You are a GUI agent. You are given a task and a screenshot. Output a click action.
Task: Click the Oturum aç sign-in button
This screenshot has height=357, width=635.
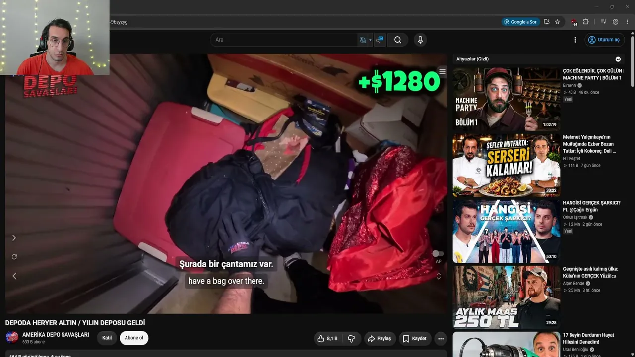pos(604,40)
